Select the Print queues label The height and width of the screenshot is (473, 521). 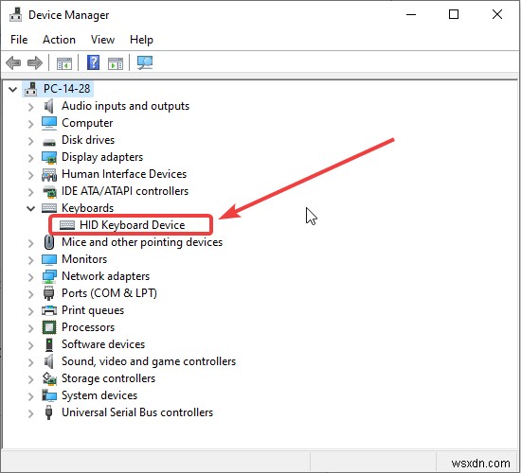[93, 310]
